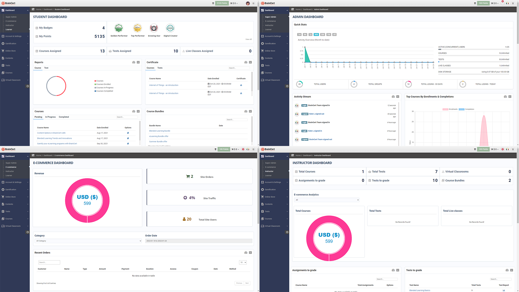Screen dimensions: 519x292
Task: Click the pink USD revenue donut in E-commerce Dashboard
Action: pyautogui.click(x=87, y=182)
